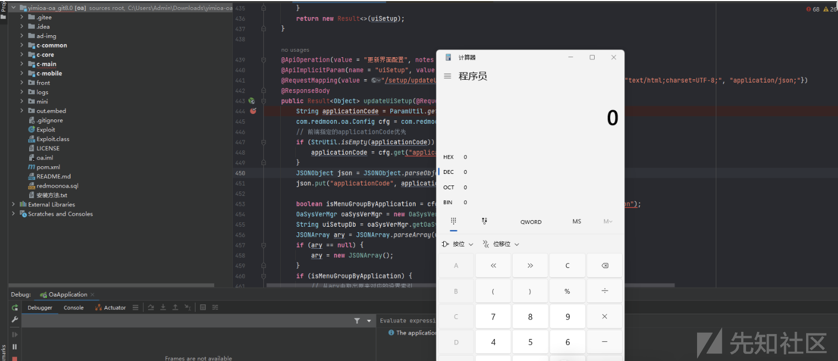838x361 pixels.
Task: Expand the .gitee folder
Action: 22,18
